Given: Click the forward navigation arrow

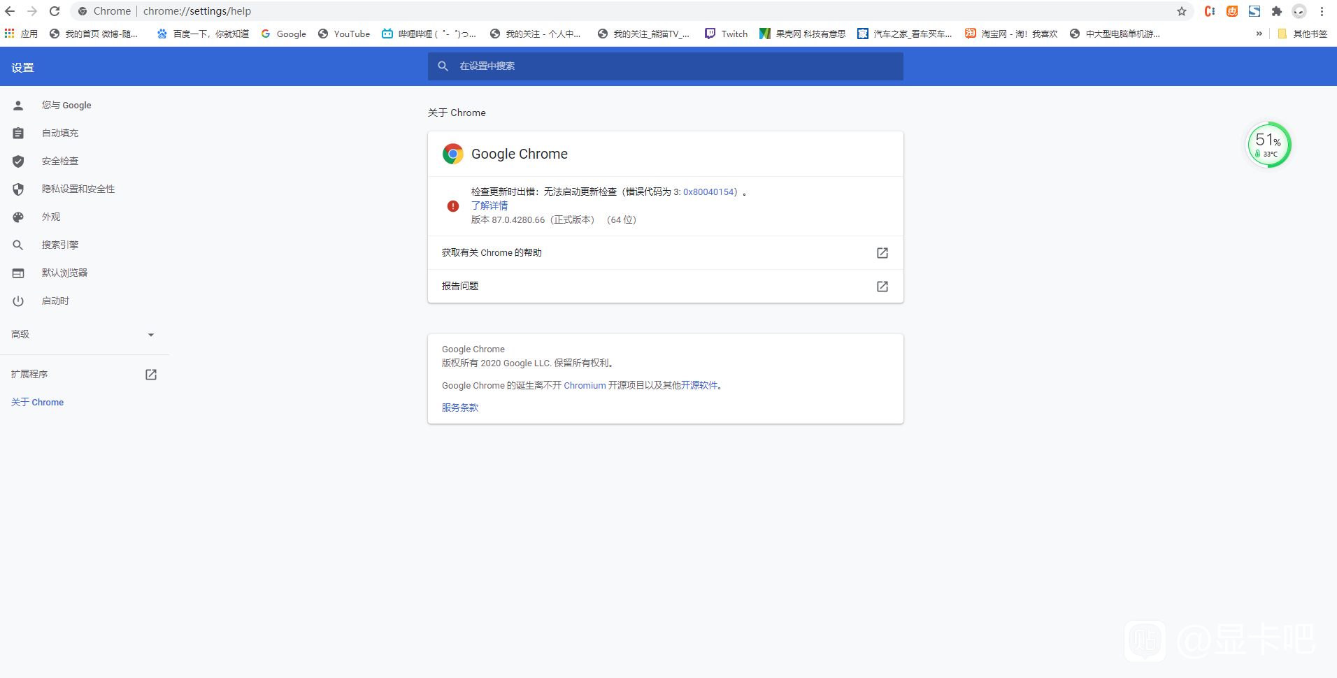Looking at the screenshot, I should click(x=32, y=11).
